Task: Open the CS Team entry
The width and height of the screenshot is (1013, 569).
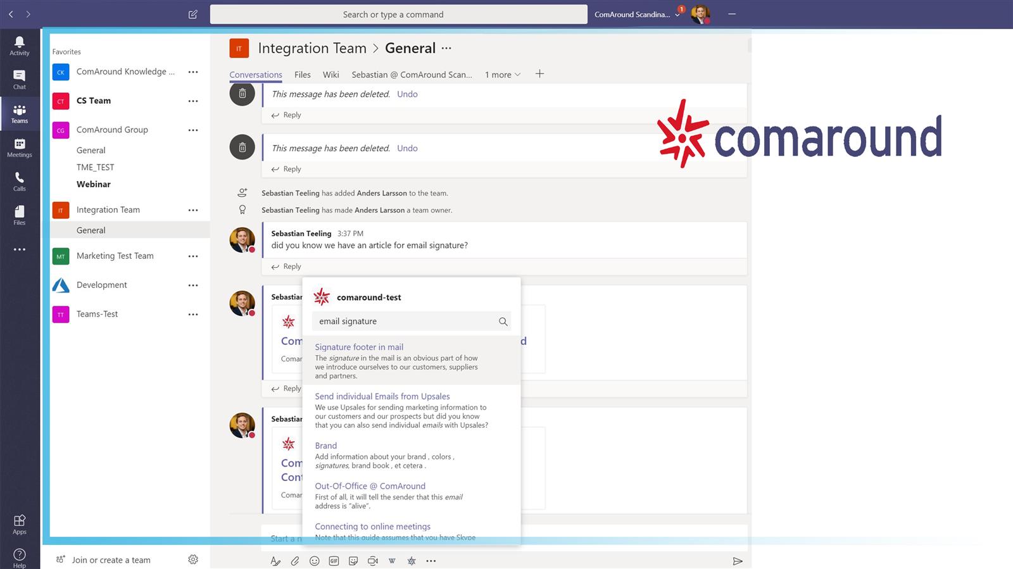Action: tap(94, 101)
